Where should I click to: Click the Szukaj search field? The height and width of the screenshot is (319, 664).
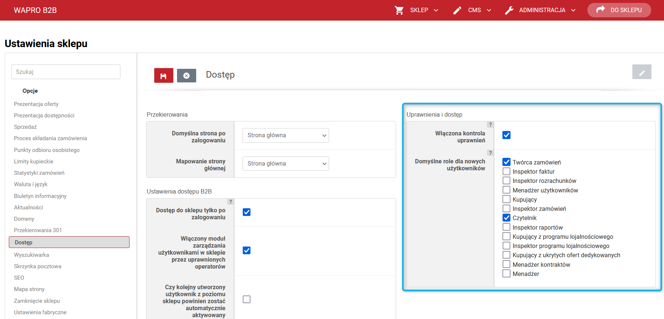66,72
